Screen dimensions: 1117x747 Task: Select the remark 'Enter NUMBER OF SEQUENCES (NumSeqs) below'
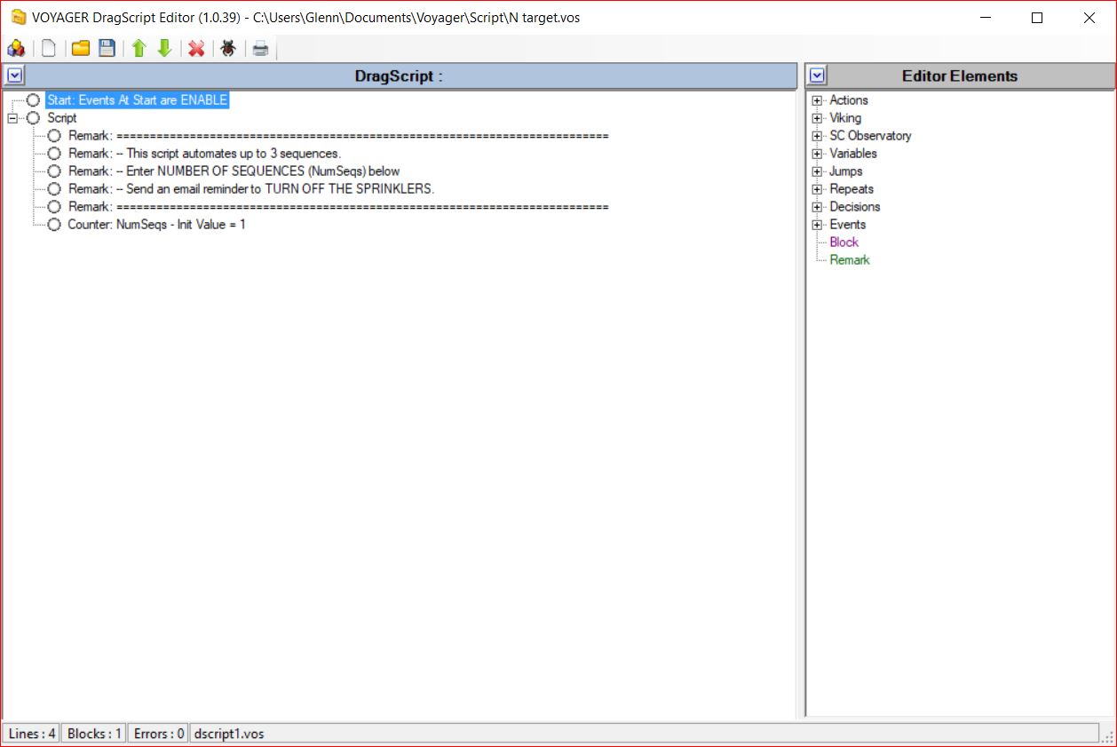234,171
